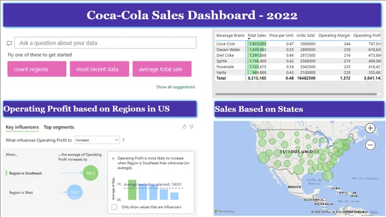Click the Beverage Brand column header
The width and height of the screenshot is (386, 217).
(230, 36)
